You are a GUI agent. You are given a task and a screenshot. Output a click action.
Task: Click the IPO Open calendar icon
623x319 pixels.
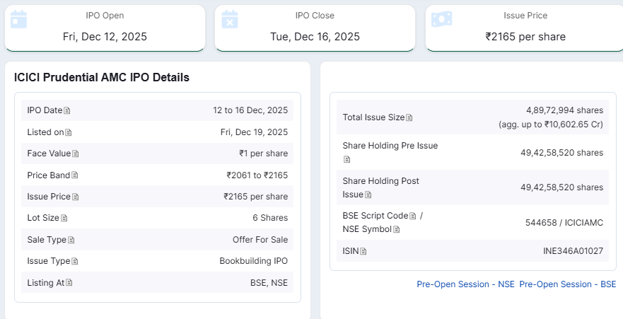(x=19, y=18)
